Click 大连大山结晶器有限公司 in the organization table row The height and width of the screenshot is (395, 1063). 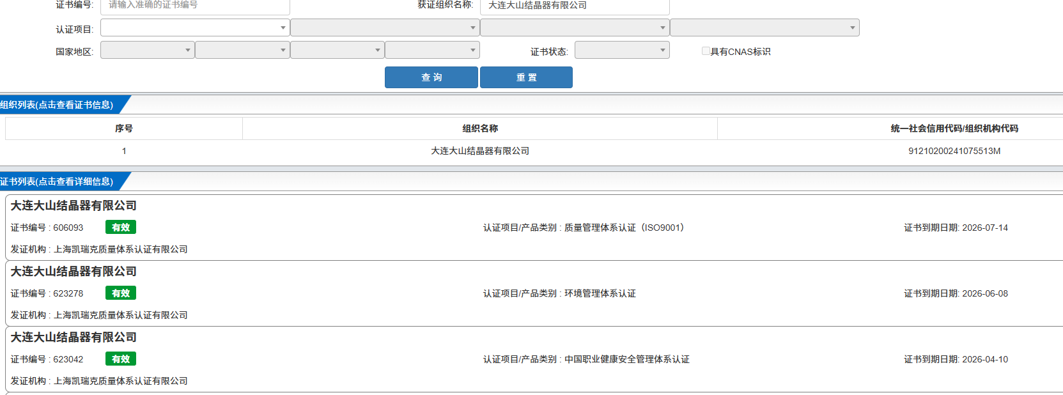point(480,151)
